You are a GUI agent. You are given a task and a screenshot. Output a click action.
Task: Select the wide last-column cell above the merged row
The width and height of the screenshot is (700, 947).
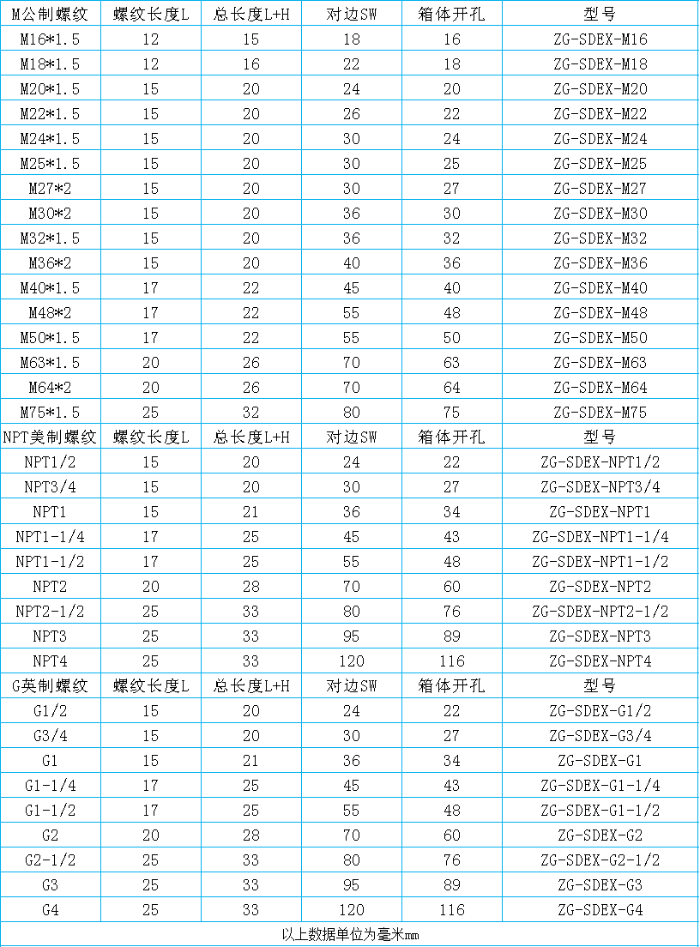coord(600,909)
